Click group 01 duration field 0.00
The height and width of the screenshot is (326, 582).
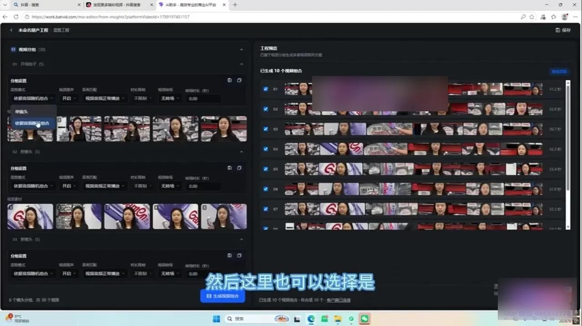pyautogui.click(x=203, y=99)
